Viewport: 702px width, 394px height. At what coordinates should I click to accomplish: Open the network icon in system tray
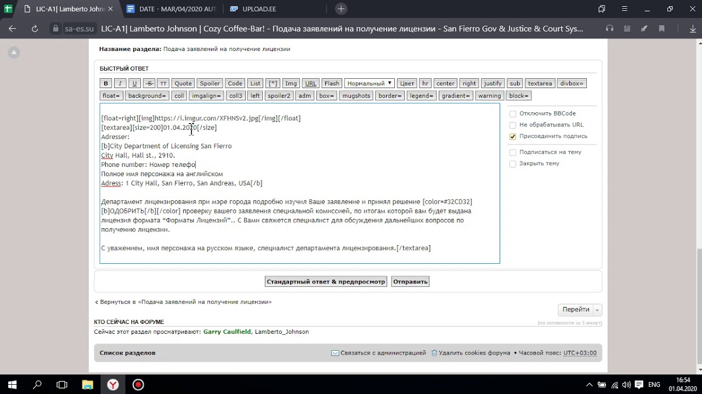[615, 385]
